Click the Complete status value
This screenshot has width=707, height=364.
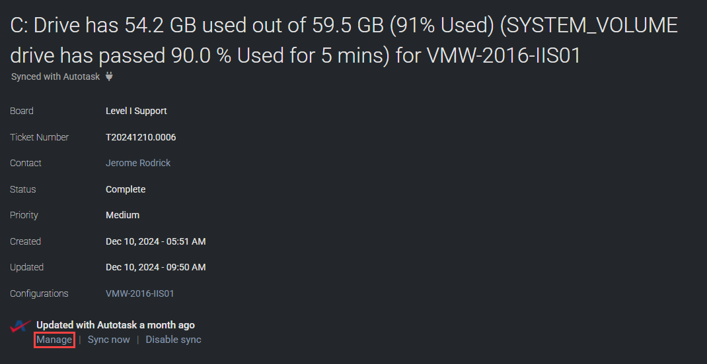[x=126, y=189]
